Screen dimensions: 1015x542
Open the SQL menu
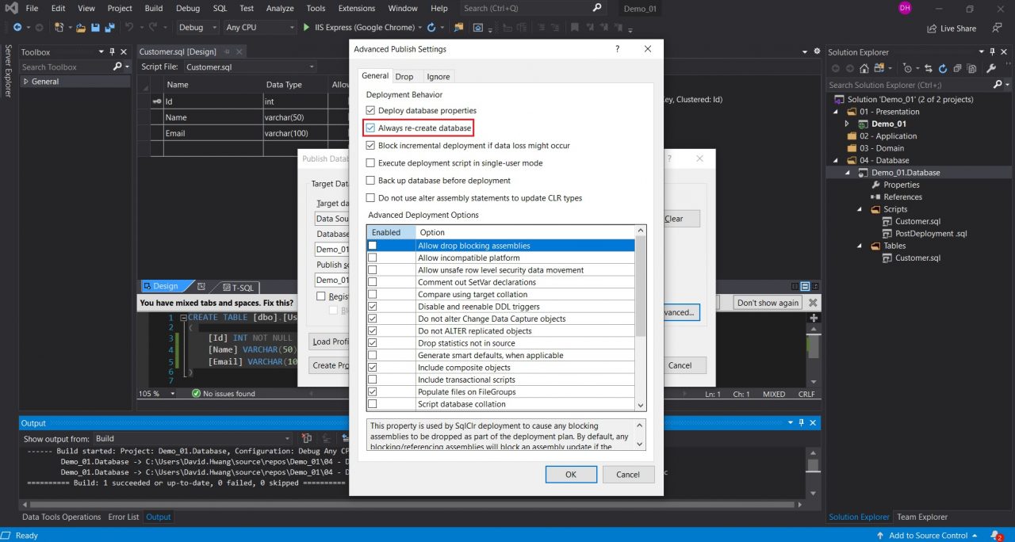[x=220, y=9]
